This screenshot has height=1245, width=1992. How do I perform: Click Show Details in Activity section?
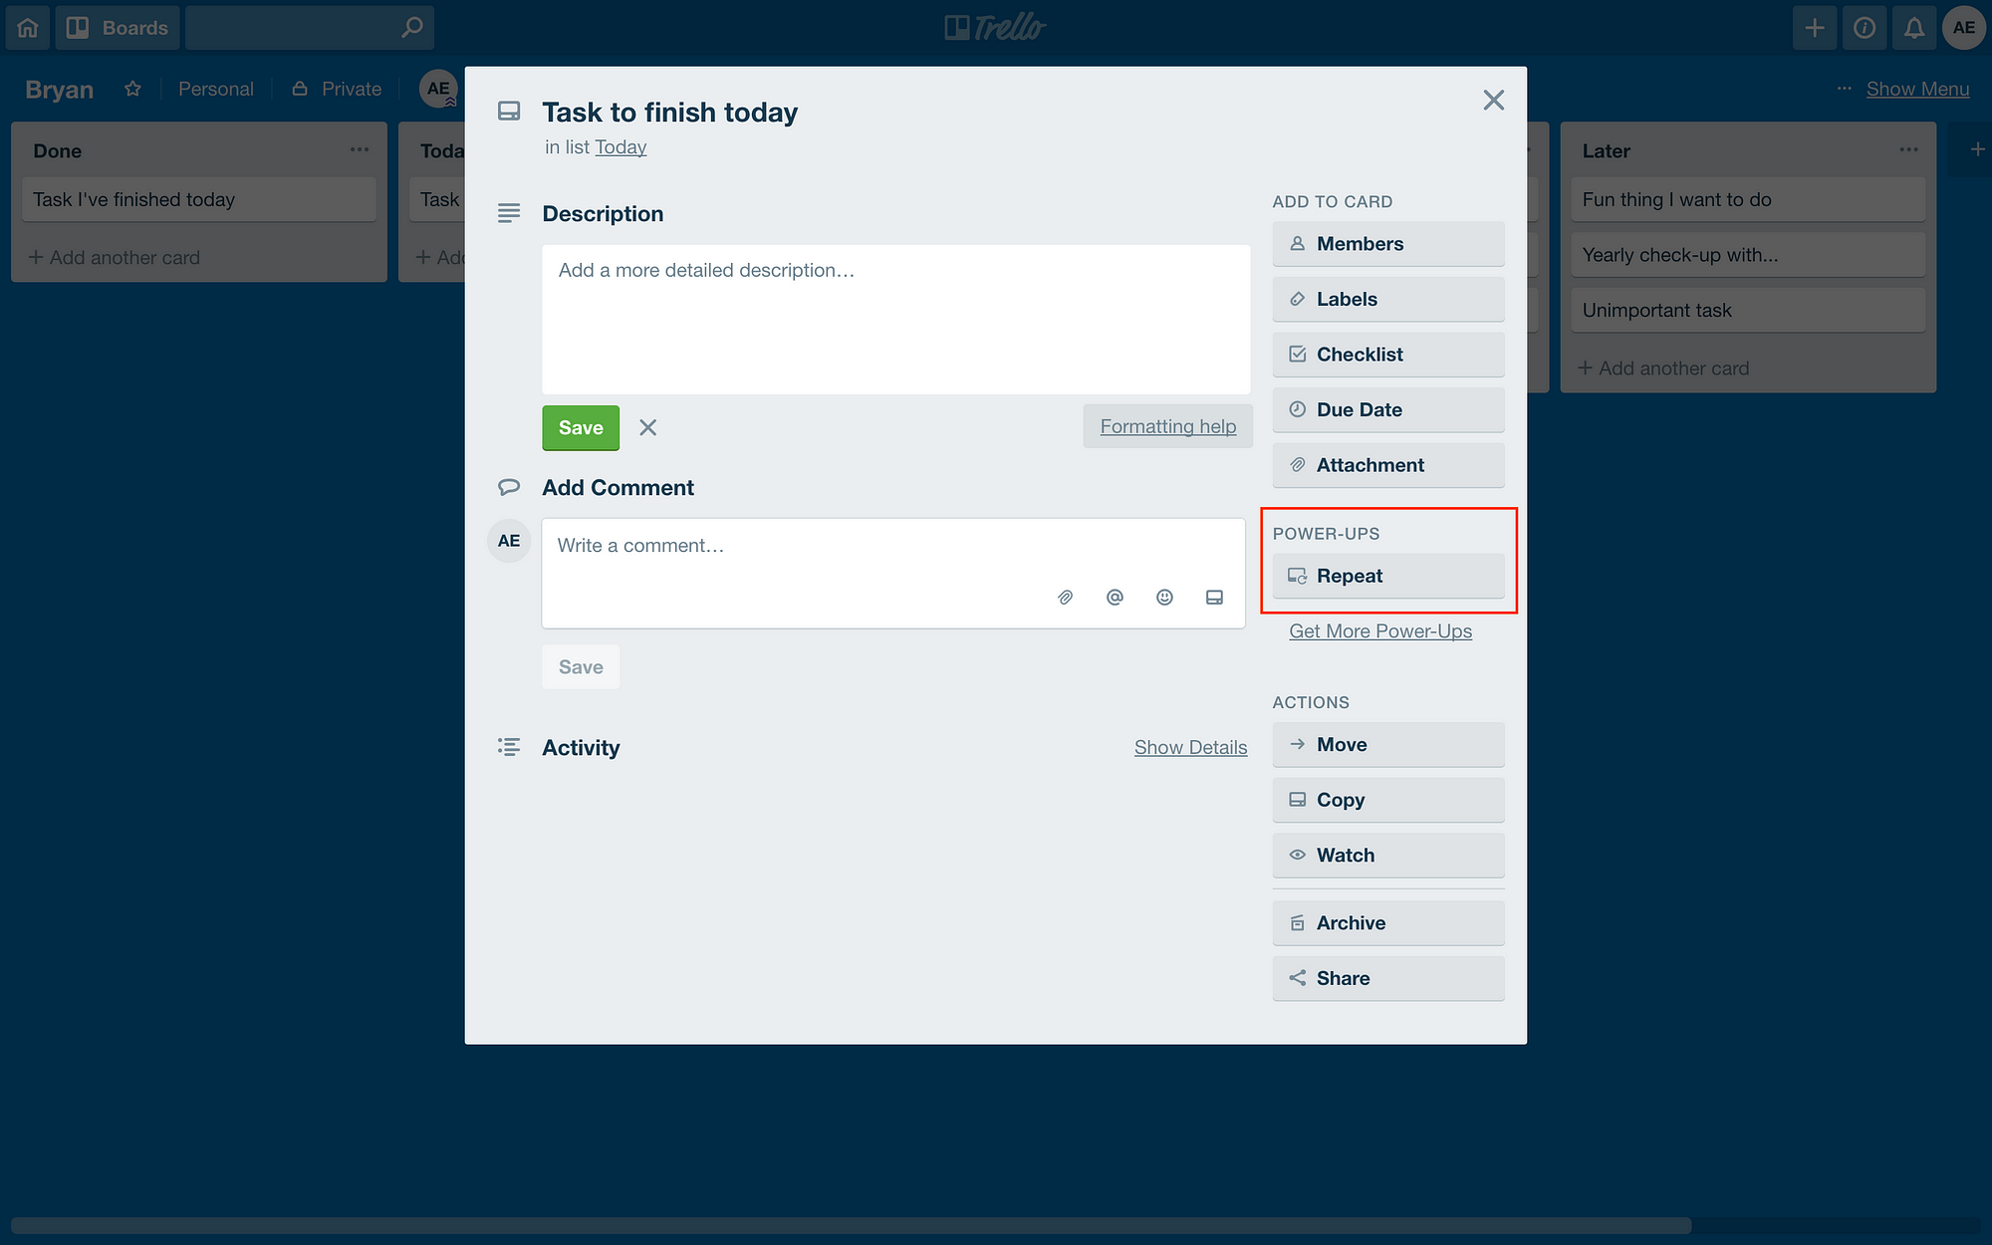[1190, 747]
